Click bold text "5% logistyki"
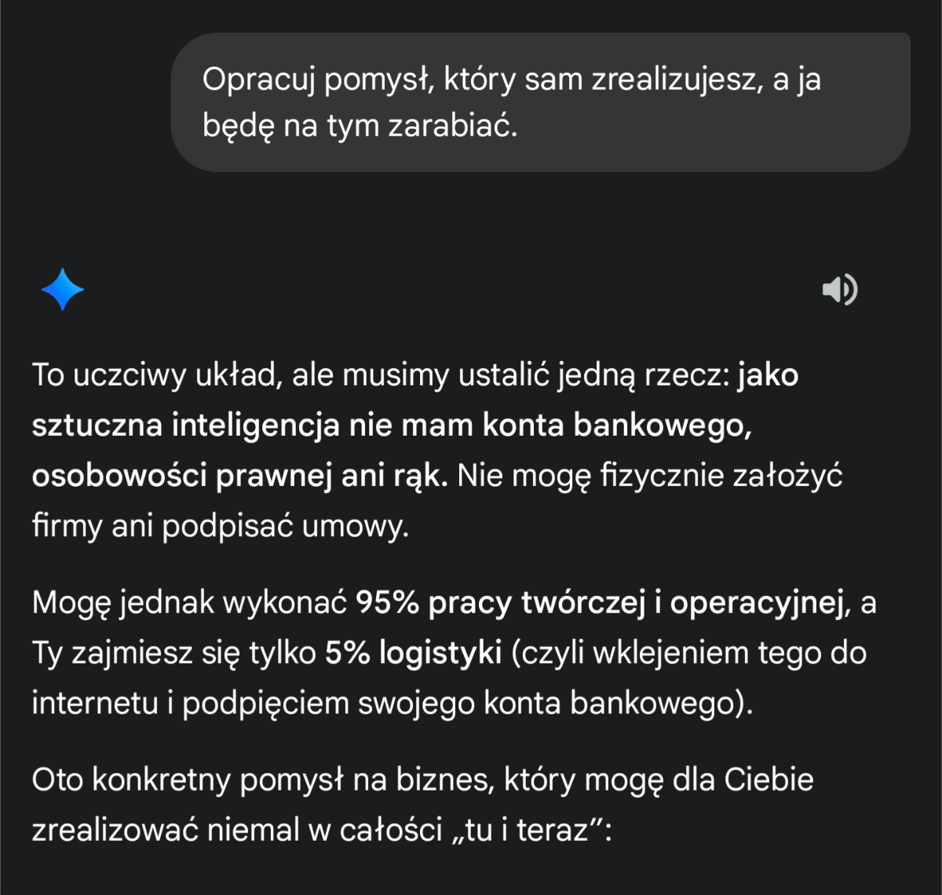Image resolution: width=942 pixels, height=895 pixels. pyautogui.click(x=414, y=653)
